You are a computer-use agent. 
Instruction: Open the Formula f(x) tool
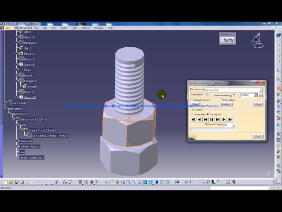tap(65, 182)
